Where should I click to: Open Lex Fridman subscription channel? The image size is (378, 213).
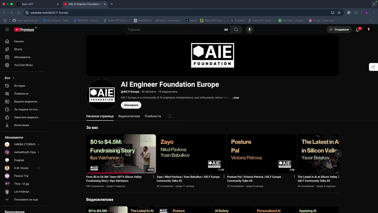[24, 192]
